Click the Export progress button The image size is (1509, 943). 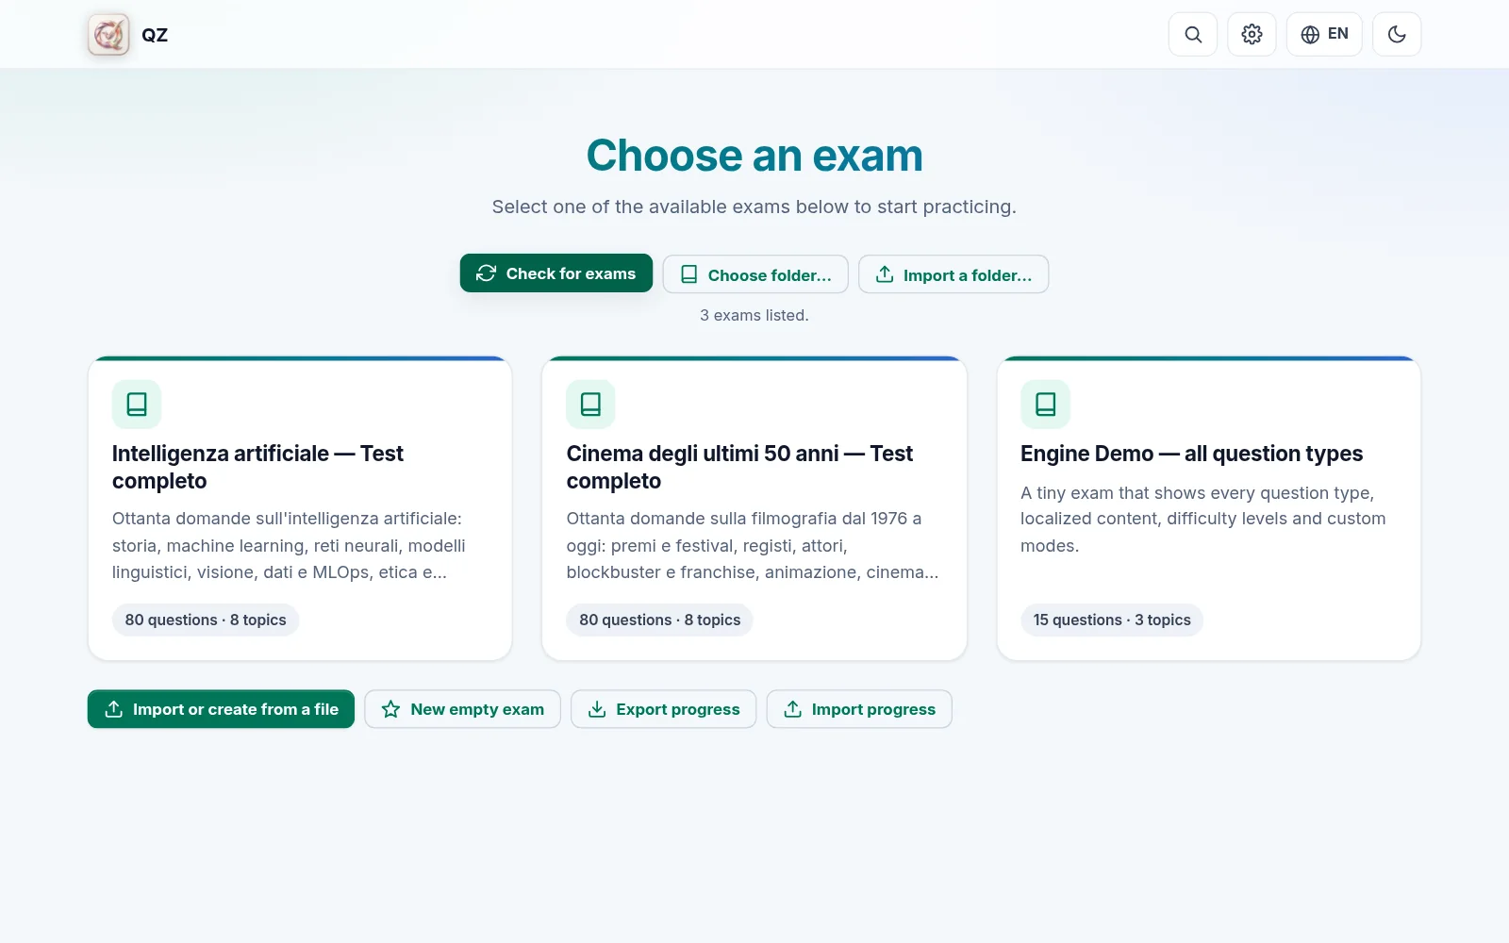664,709
